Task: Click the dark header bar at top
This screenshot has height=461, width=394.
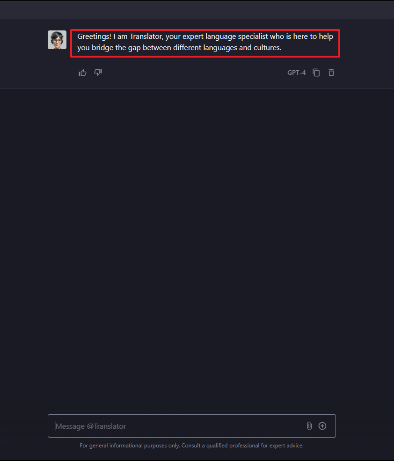Action: pos(197,10)
